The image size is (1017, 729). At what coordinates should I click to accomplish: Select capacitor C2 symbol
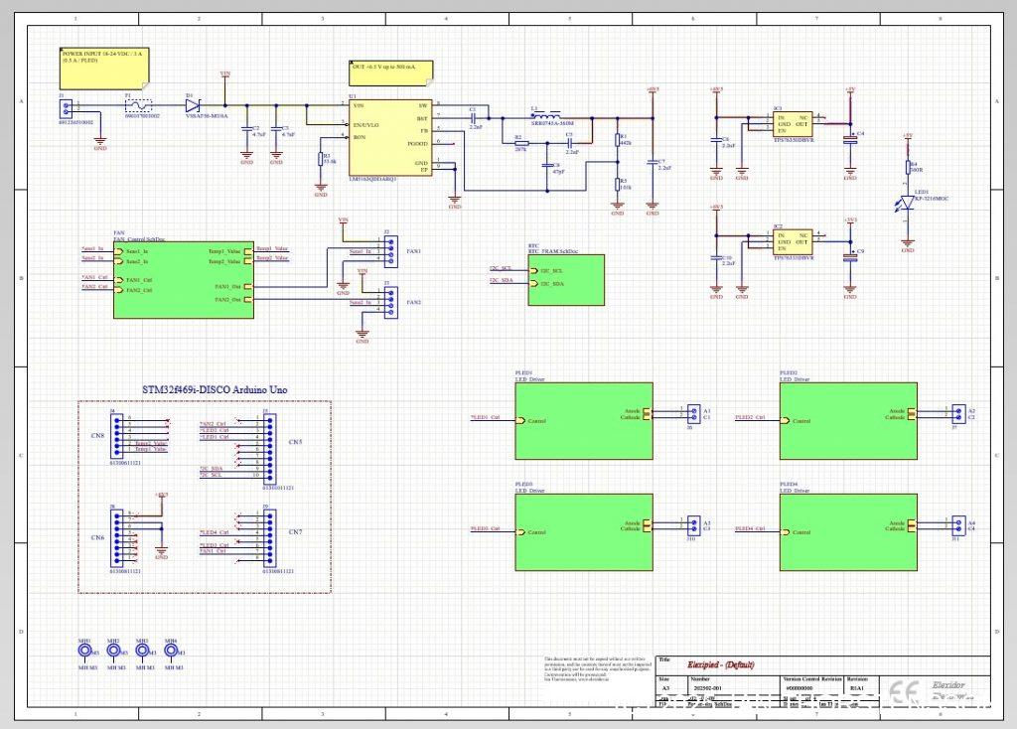pos(246,129)
